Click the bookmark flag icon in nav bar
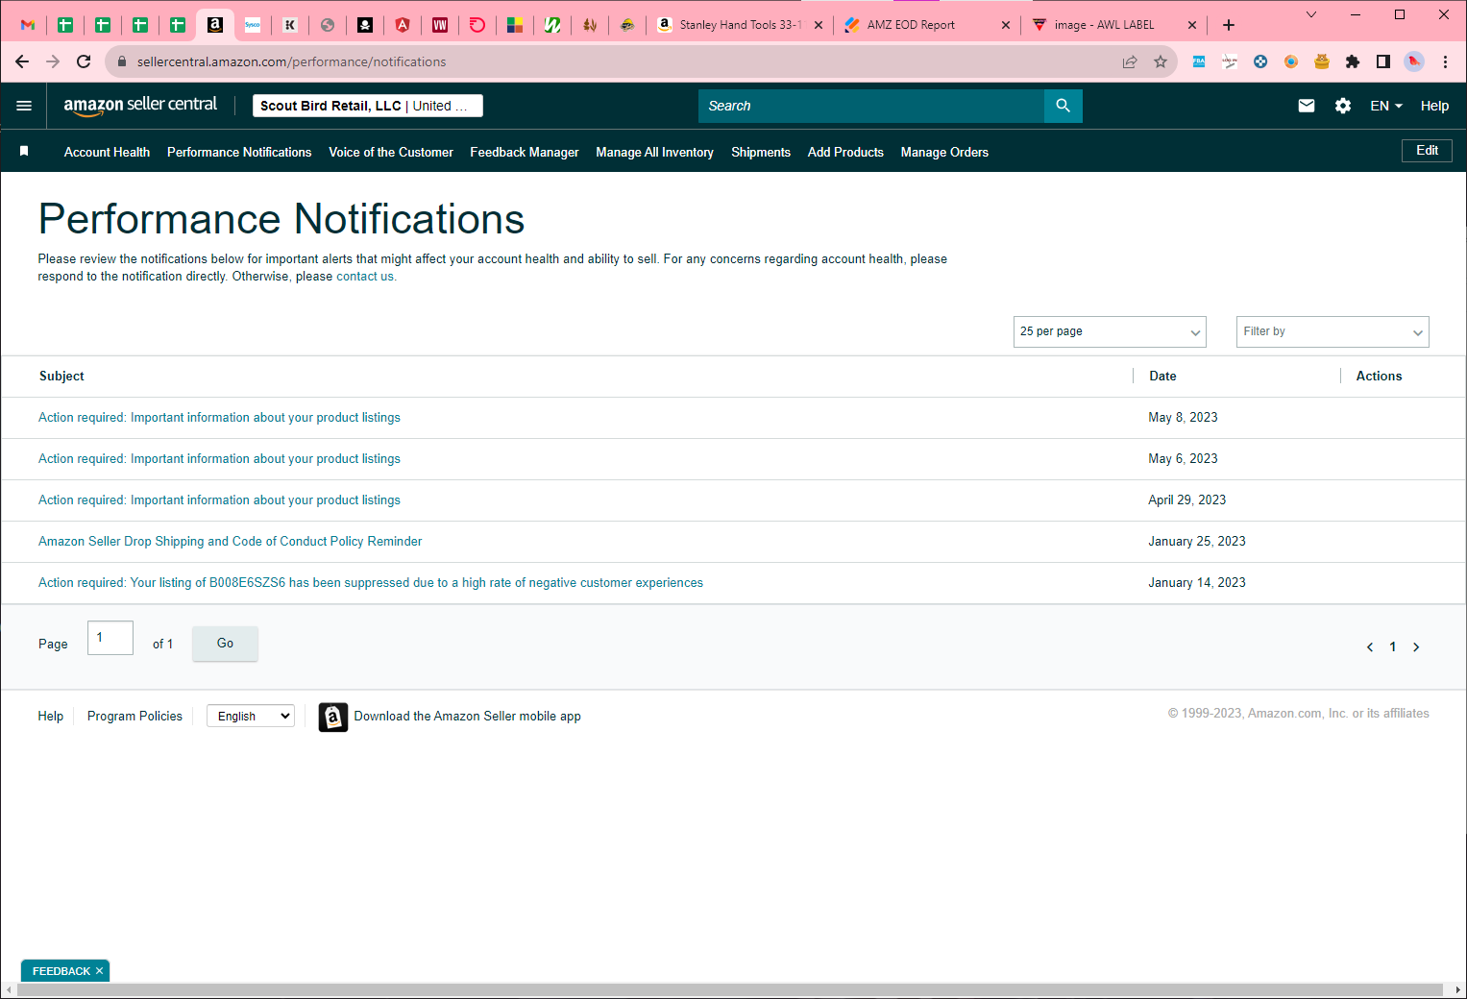1467x999 pixels. coord(24,152)
